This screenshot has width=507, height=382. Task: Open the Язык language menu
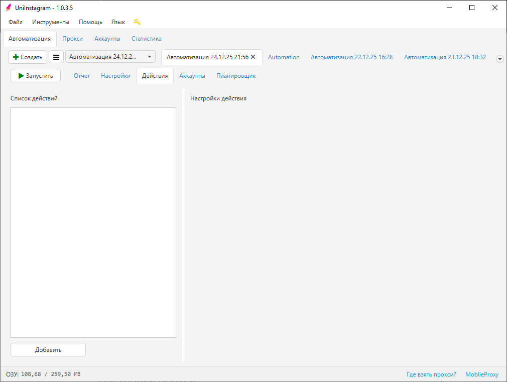point(118,22)
